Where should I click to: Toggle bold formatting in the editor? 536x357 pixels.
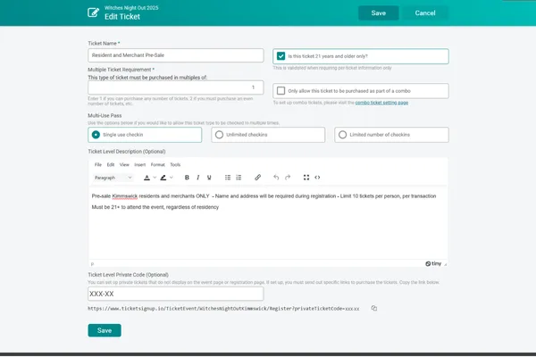tap(187, 178)
